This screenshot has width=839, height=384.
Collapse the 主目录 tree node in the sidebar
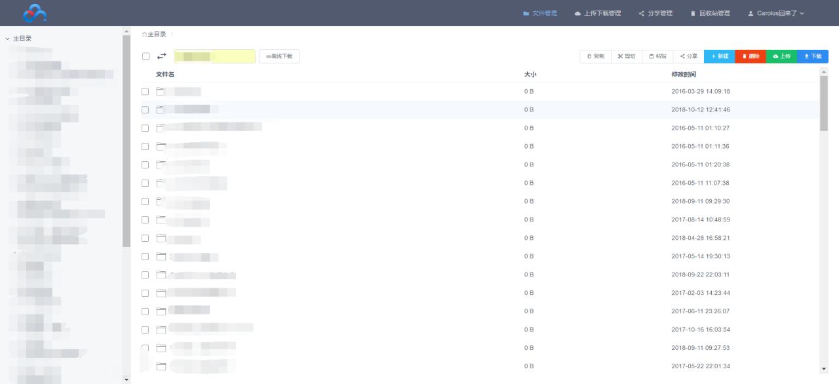7,39
